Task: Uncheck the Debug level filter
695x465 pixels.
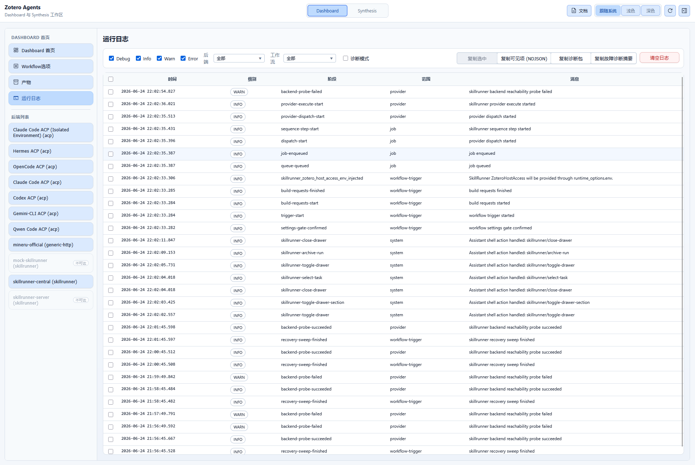Action: pyautogui.click(x=111, y=58)
